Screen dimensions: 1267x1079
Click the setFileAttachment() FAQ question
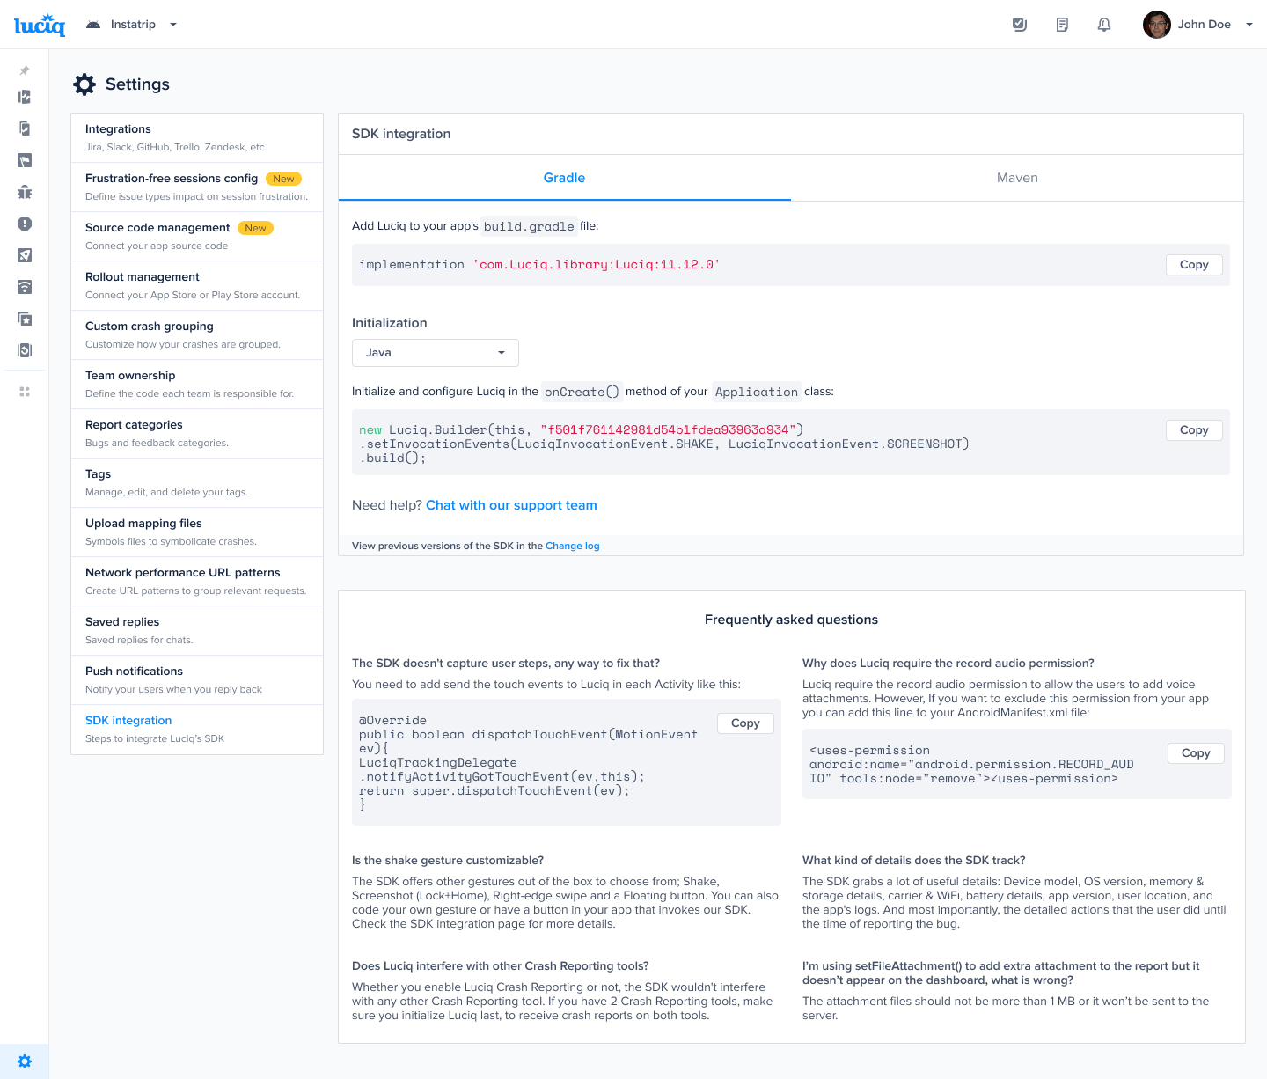pos(1001,973)
